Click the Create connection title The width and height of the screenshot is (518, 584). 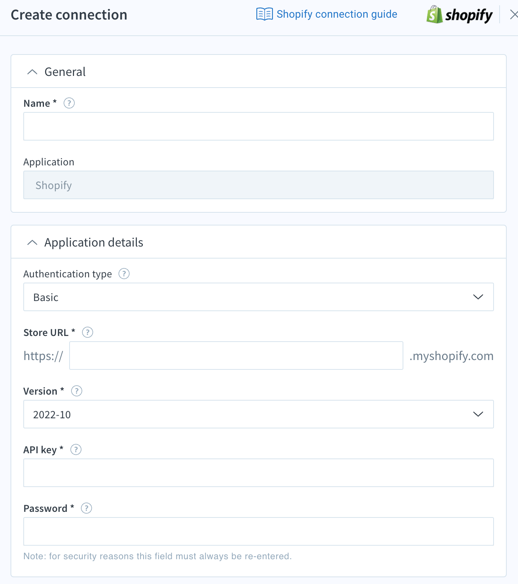[x=69, y=15]
